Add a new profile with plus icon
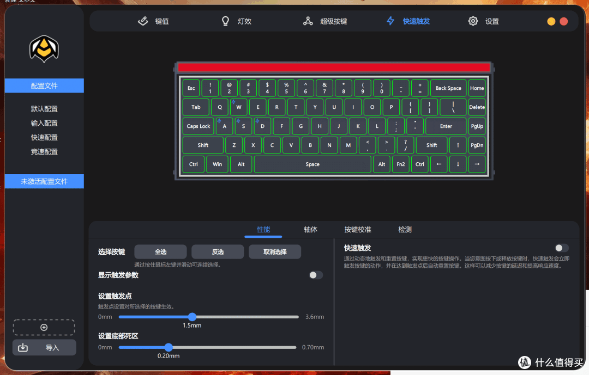 coord(44,327)
